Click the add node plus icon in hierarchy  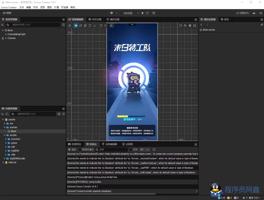pos(2,25)
